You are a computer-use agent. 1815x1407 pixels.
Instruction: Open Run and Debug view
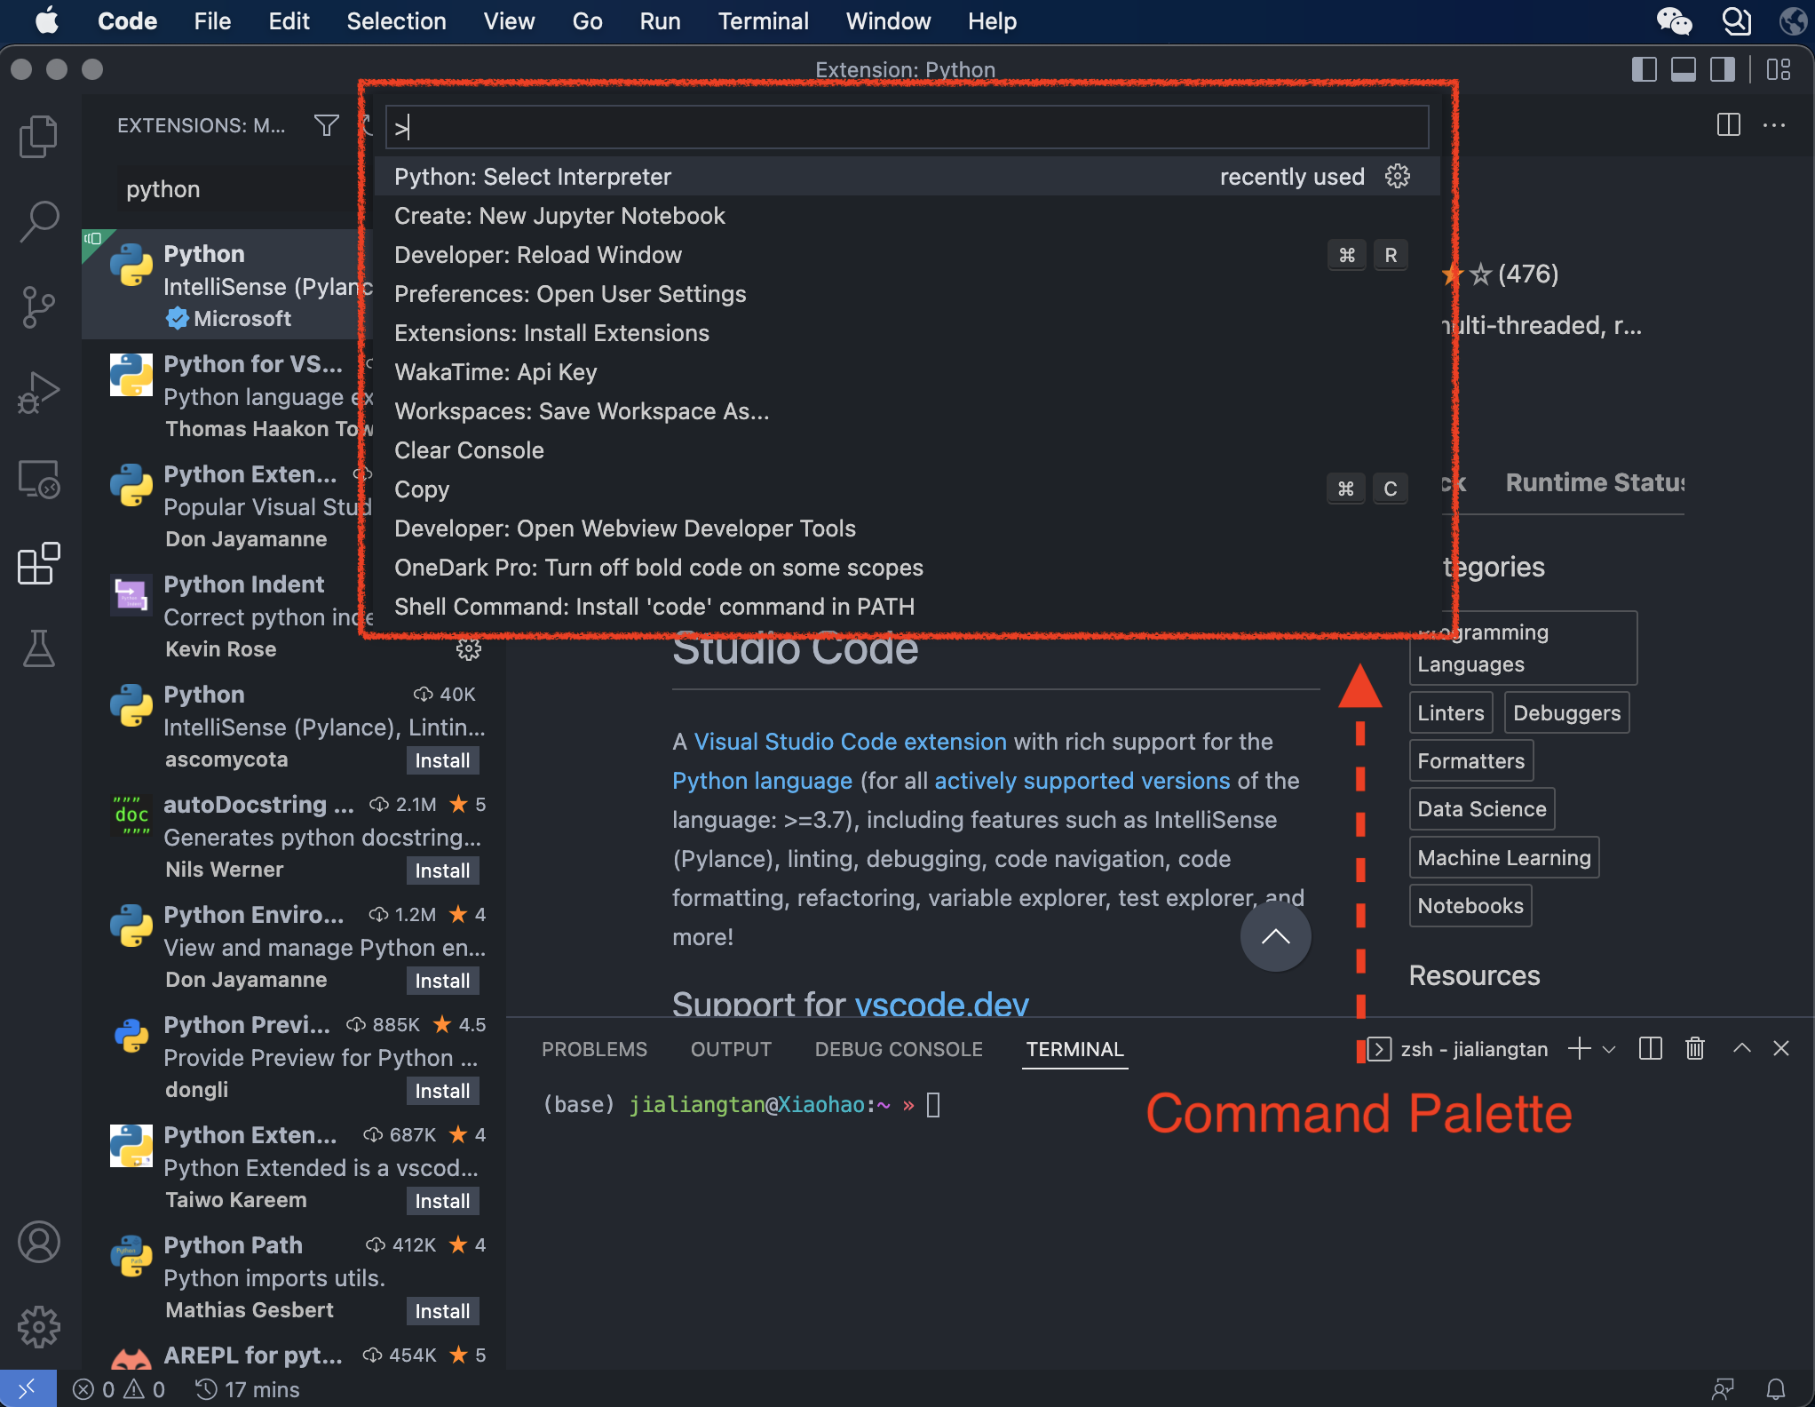pos(38,393)
